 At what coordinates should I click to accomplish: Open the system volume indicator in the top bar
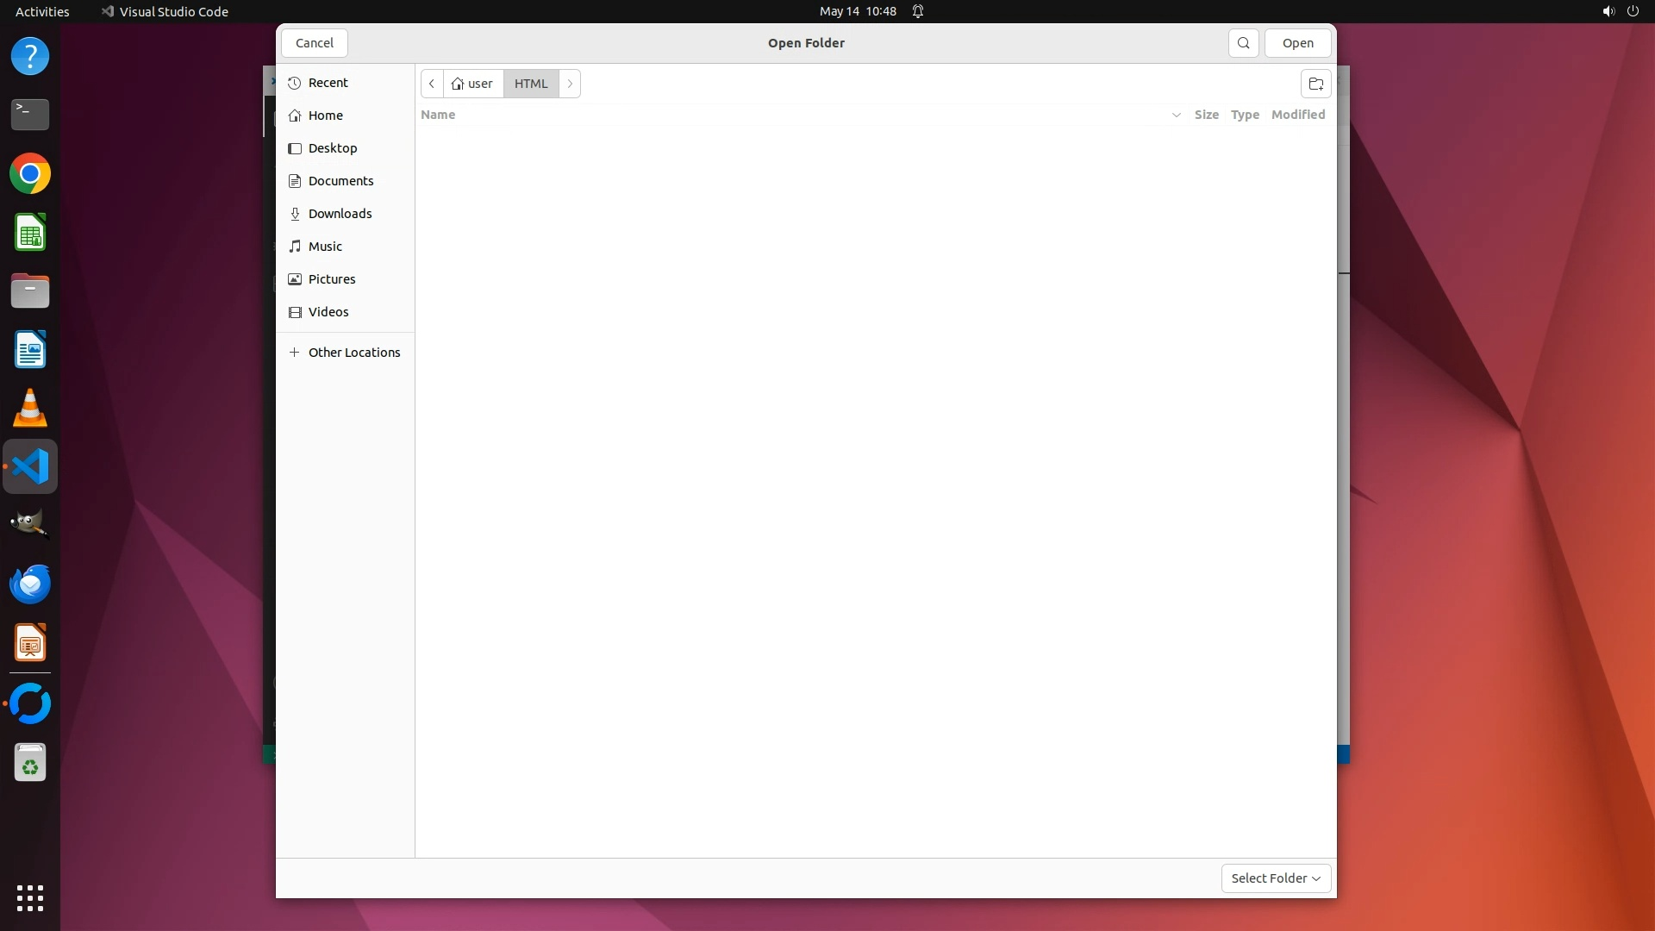click(x=1608, y=11)
